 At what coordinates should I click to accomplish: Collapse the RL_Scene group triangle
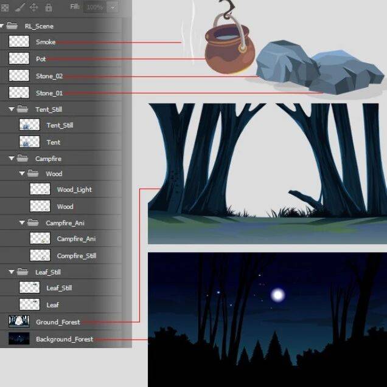[x=2, y=26]
